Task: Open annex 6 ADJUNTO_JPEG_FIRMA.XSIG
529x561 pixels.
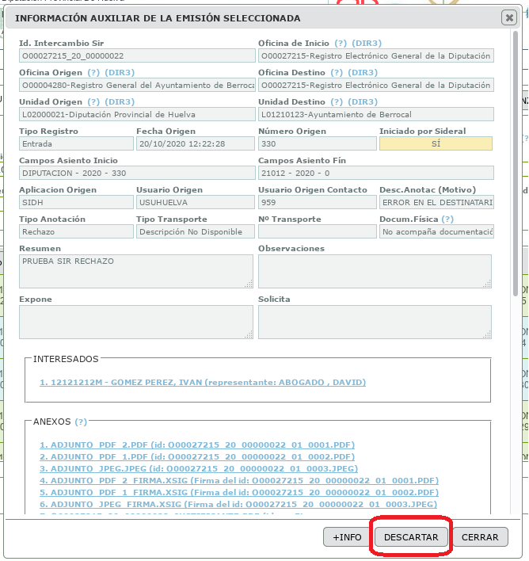Action: pyautogui.click(x=238, y=504)
